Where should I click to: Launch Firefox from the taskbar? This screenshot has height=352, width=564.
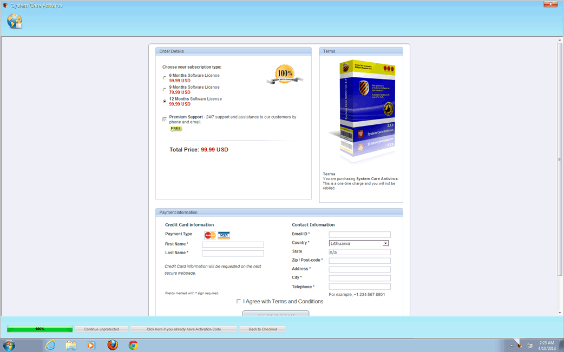(x=113, y=345)
